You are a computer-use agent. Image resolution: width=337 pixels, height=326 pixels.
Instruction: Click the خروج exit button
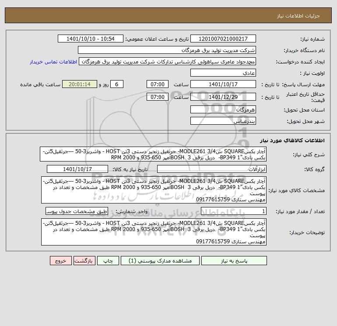pyautogui.click(x=60, y=261)
